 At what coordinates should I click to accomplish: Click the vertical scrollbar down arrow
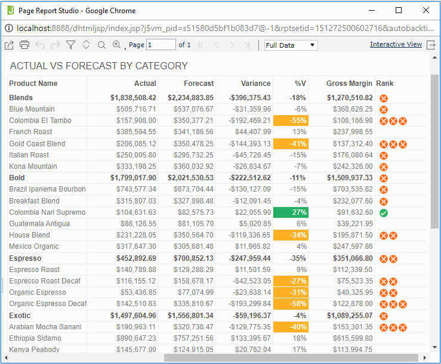click(434, 350)
